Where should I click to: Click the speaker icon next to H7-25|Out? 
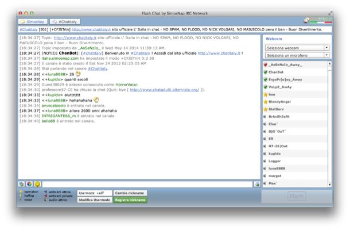click(265, 146)
